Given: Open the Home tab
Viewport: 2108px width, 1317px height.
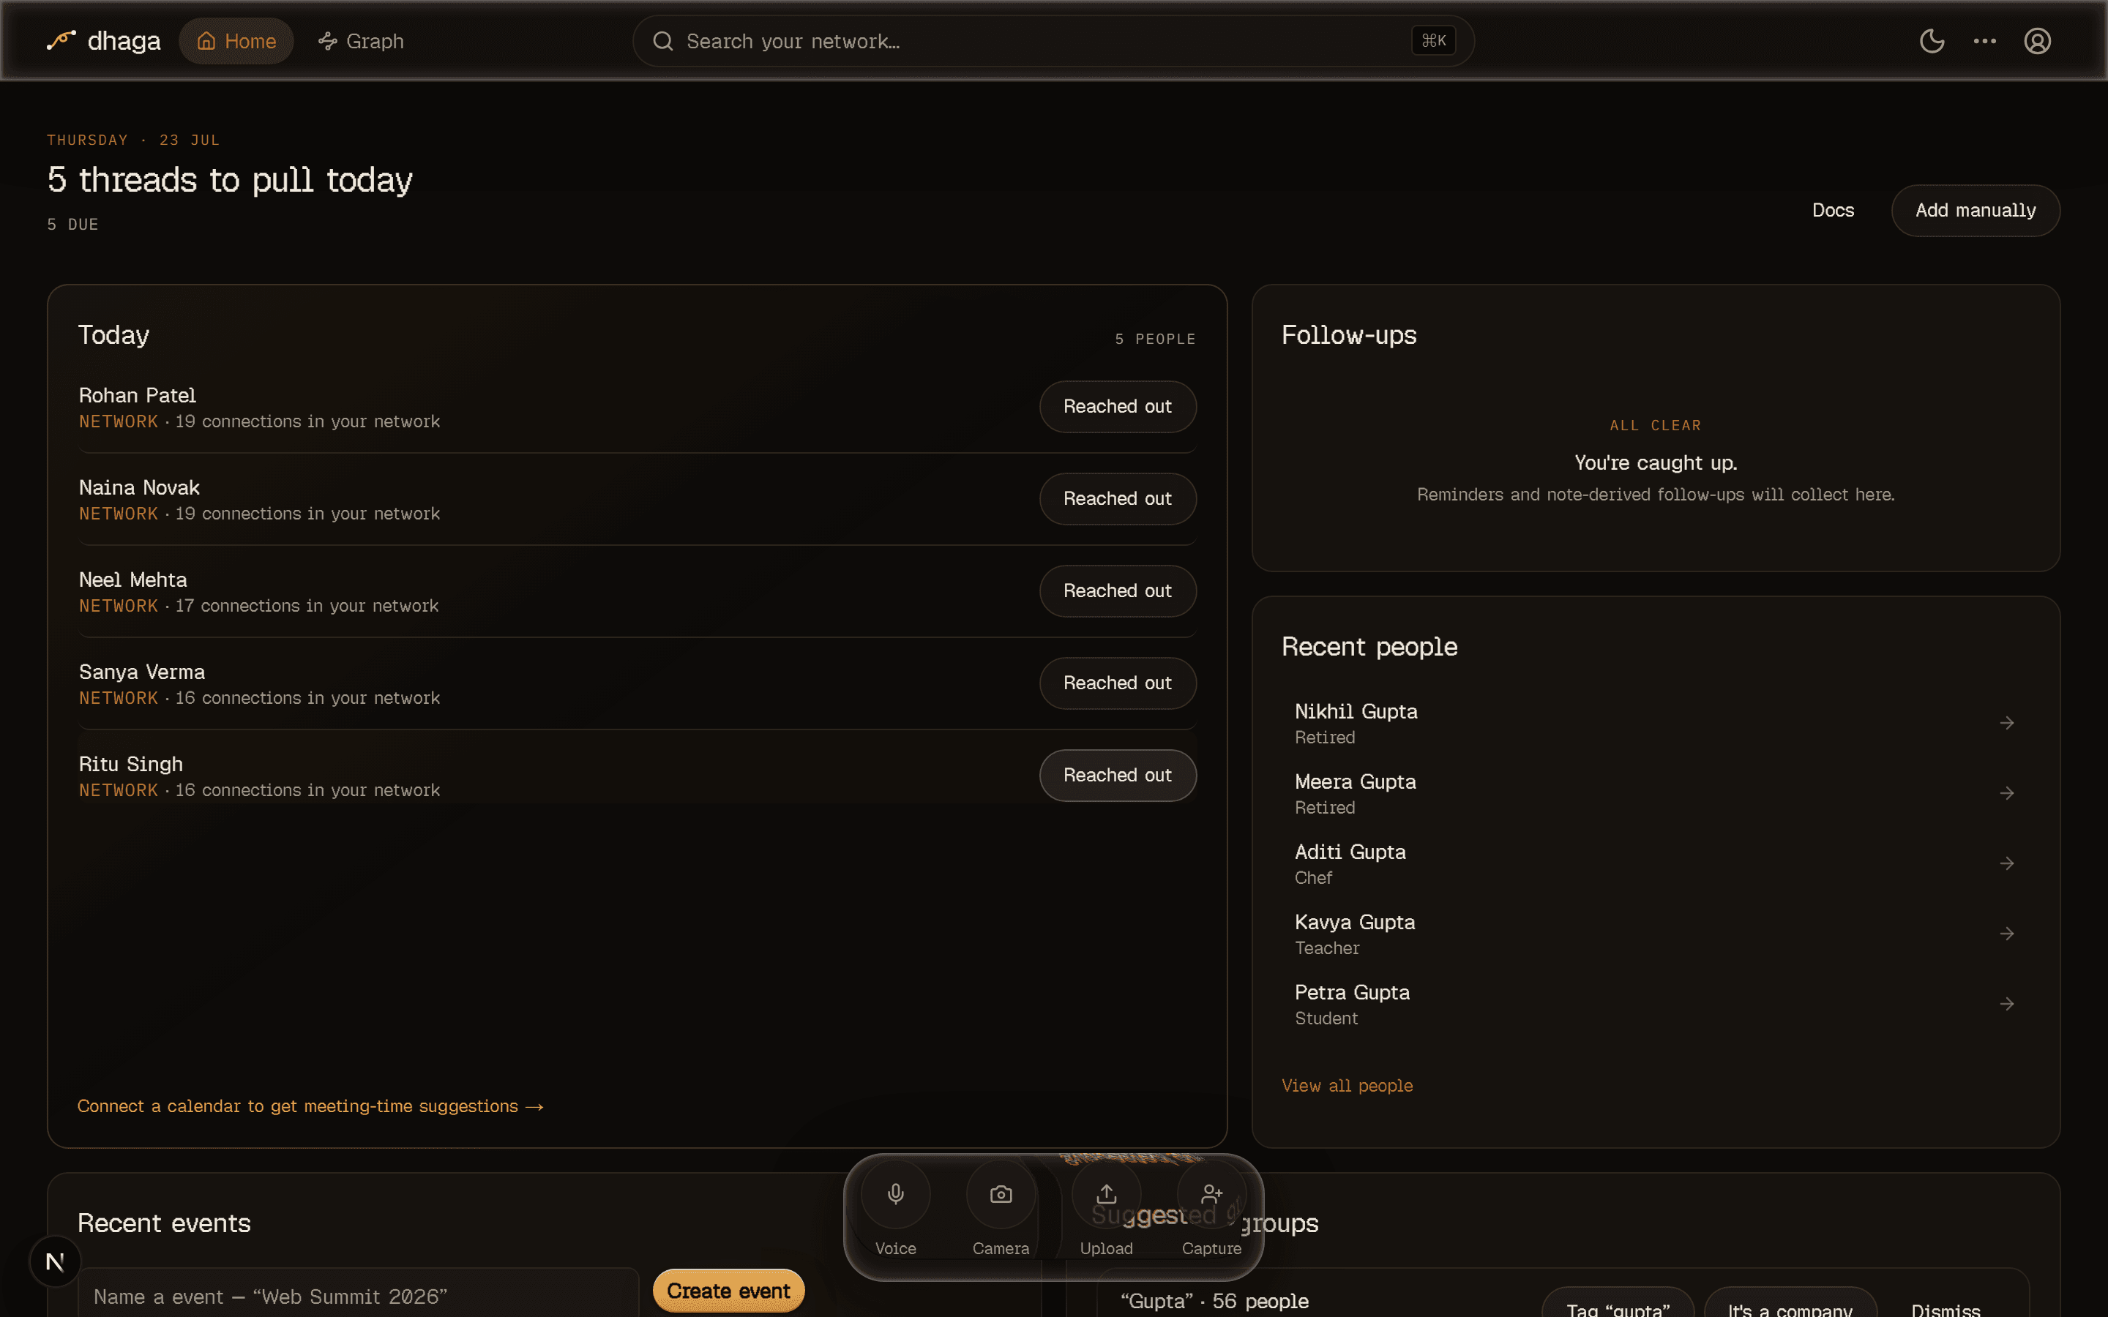Looking at the screenshot, I should click(236, 41).
